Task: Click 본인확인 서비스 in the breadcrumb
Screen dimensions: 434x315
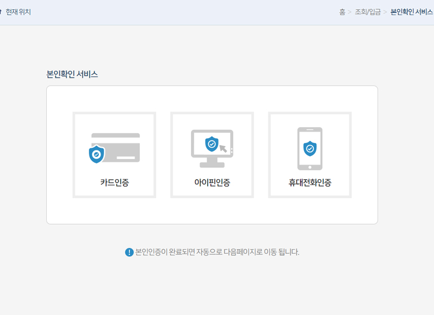Action: coord(412,12)
